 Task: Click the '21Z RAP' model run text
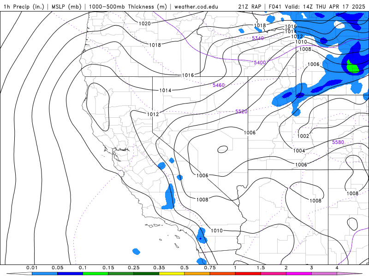[x=250, y=6]
